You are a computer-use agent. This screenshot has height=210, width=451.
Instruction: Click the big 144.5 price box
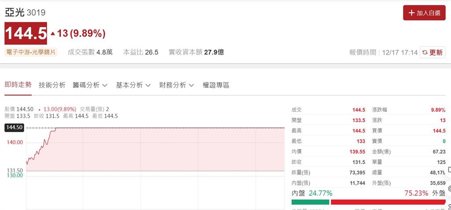coord(26,33)
